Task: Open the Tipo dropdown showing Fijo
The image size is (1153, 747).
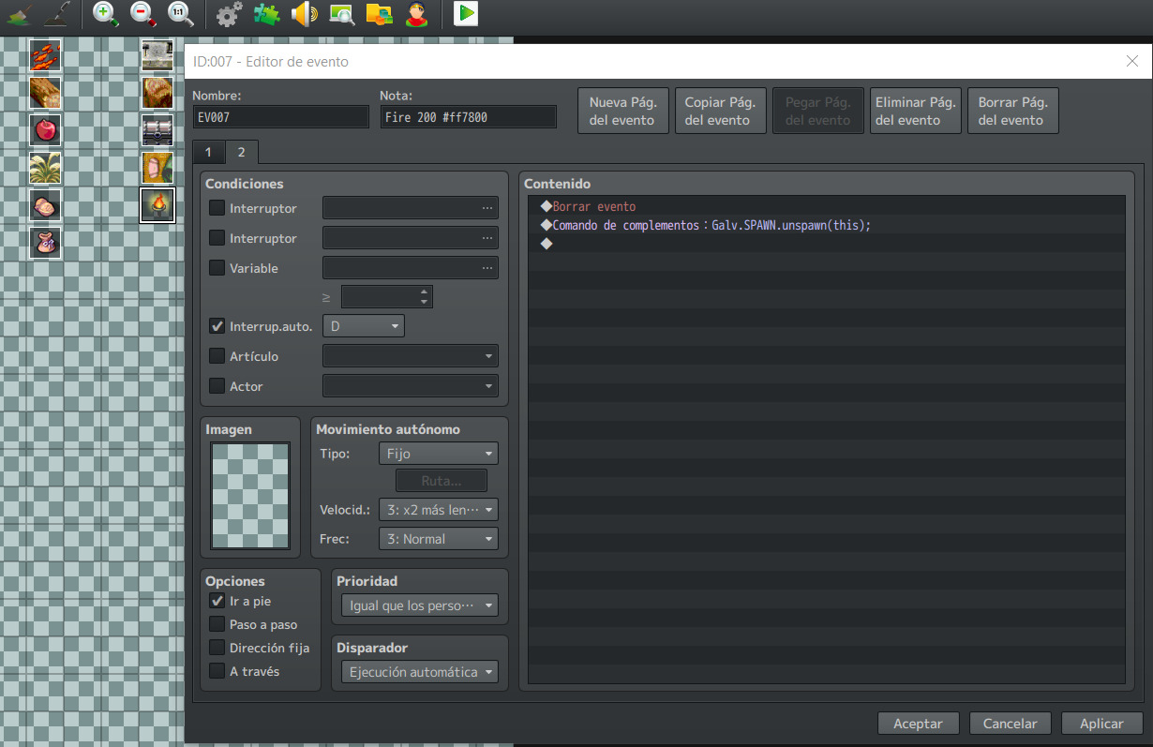Action: tap(439, 454)
